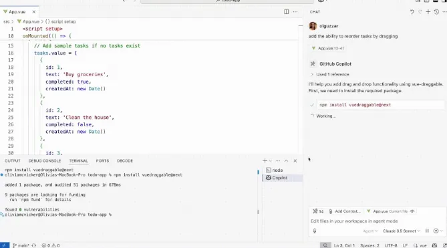The image size is (447, 248).
Task: Start a new chat with the plus icon
Action: coord(428,11)
